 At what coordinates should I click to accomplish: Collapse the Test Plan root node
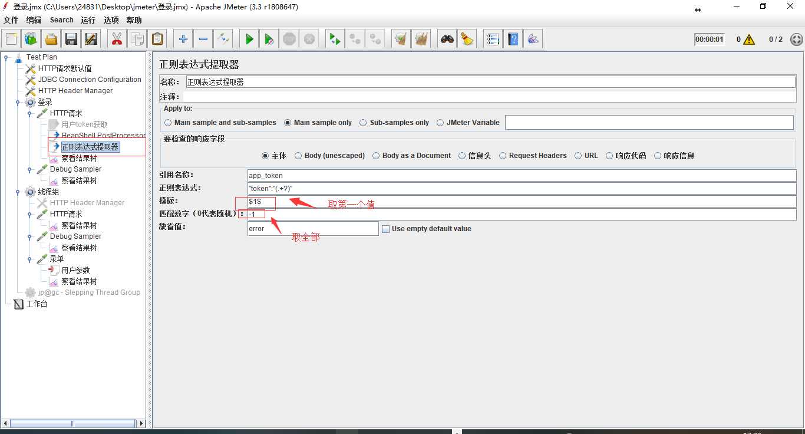tap(6, 57)
